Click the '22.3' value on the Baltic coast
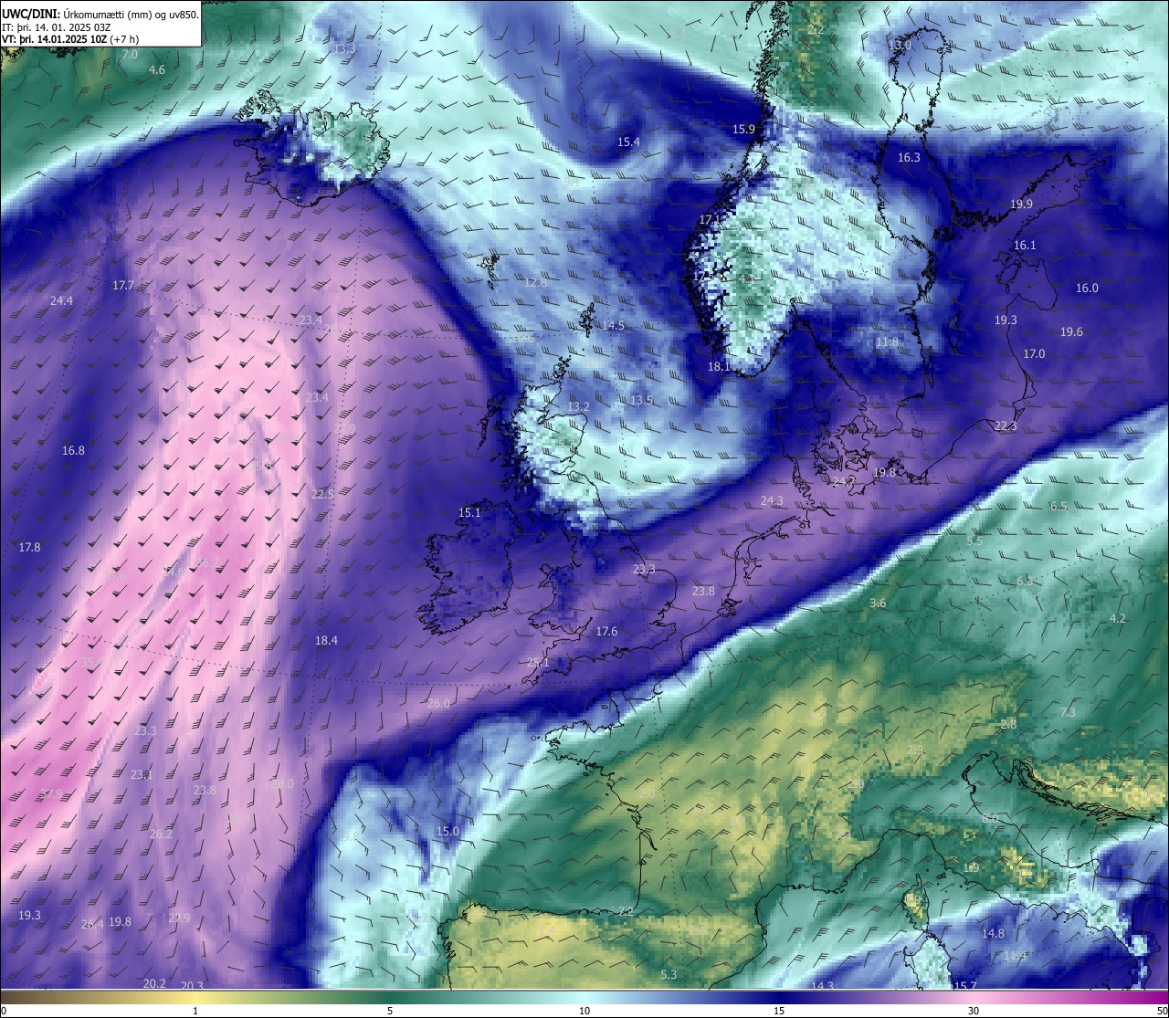 1006,425
